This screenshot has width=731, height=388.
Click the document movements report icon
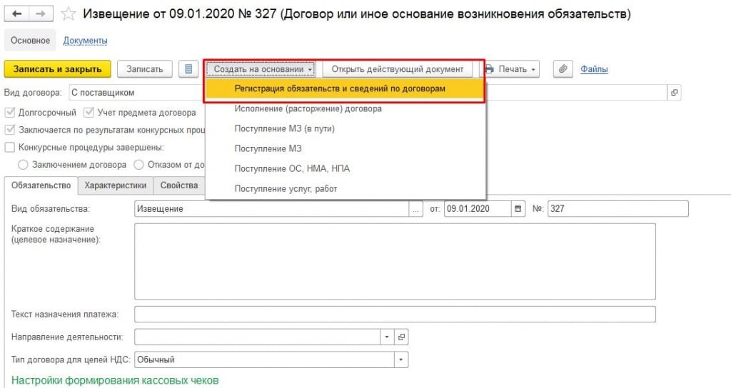coord(188,69)
